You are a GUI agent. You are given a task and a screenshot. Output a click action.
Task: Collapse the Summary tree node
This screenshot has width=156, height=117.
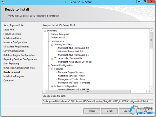pyautogui.click(x=45, y=31)
